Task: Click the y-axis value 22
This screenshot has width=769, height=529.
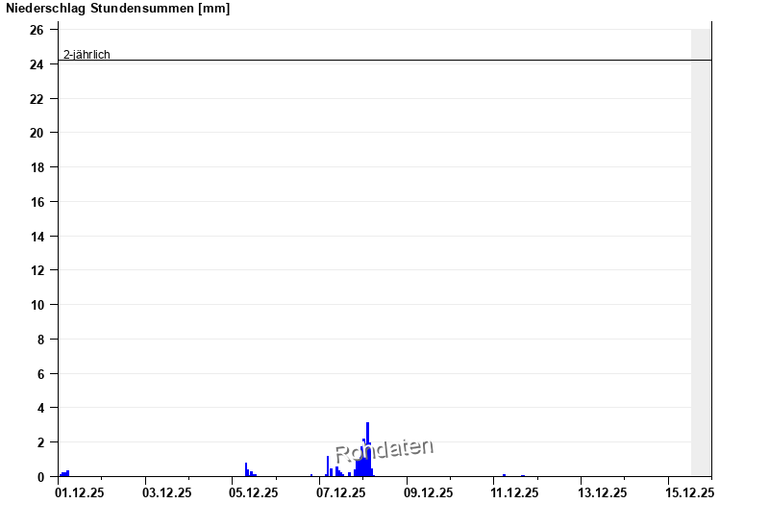Action: click(37, 99)
